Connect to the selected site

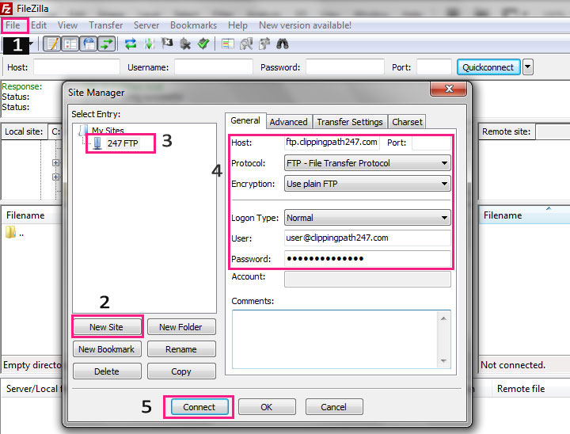[x=199, y=407]
